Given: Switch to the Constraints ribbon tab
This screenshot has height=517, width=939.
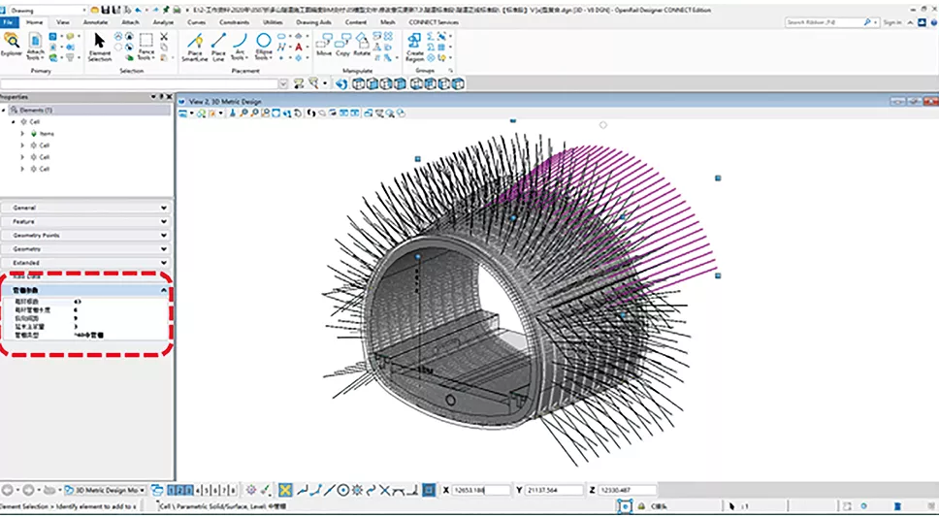Looking at the screenshot, I should (x=234, y=22).
